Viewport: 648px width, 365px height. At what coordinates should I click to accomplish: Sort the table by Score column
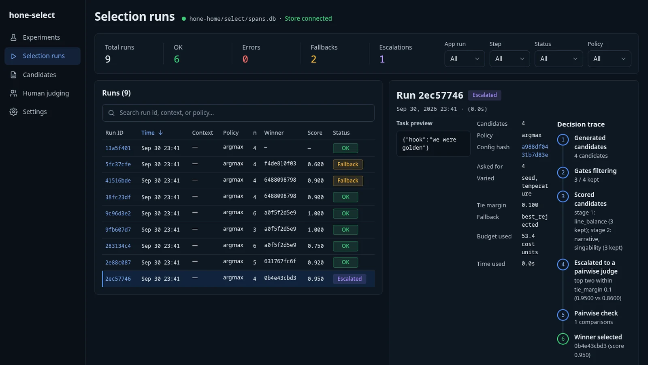point(315,133)
